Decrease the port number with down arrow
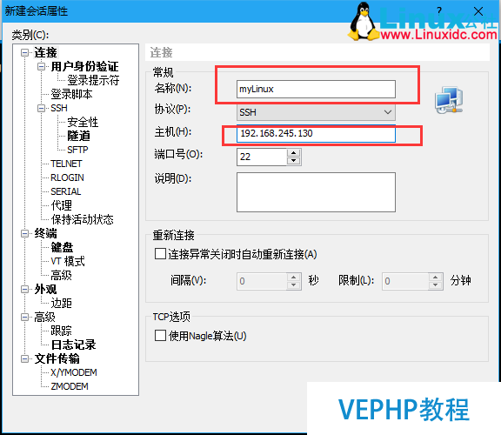Image resolution: width=501 pixels, height=435 pixels. click(x=294, y=161)
